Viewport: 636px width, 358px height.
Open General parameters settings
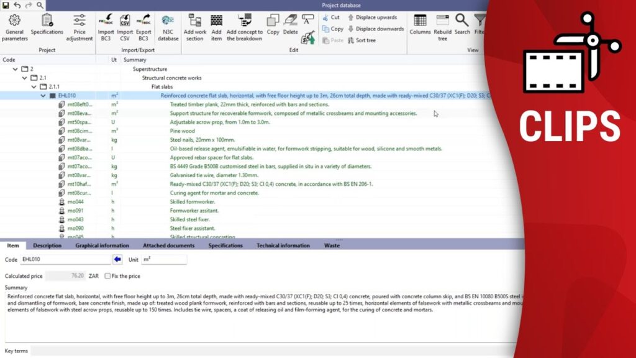tap(14, 26)
